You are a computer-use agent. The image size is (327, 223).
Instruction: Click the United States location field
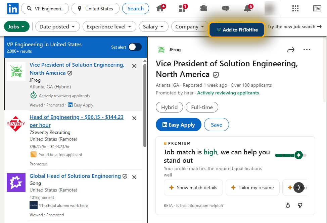click(95, 8)
